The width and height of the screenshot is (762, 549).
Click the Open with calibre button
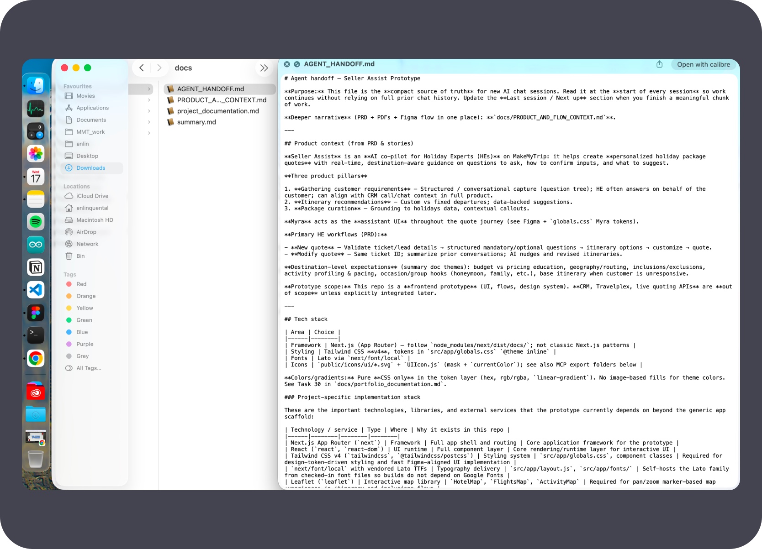tap(704, 64)
